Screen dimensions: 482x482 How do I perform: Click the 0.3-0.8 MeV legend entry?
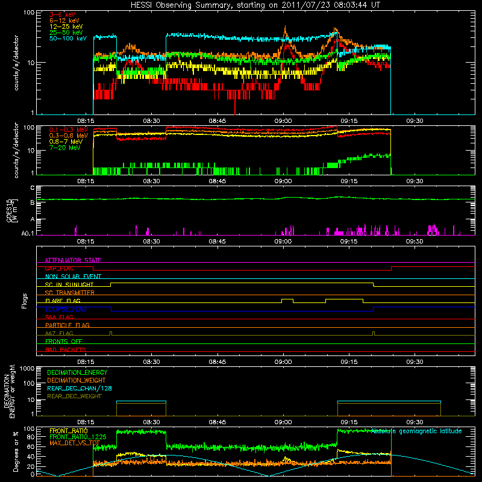68,136
